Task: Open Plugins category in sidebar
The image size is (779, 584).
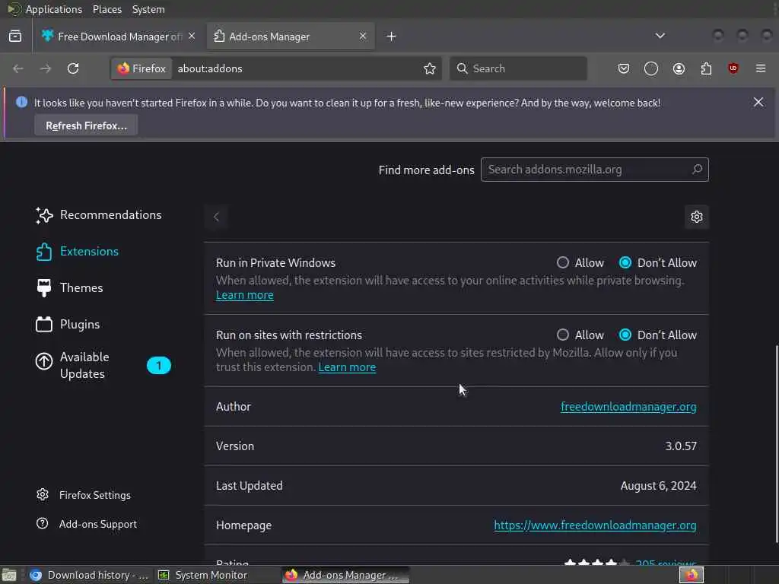Action: tap(68, 324)
